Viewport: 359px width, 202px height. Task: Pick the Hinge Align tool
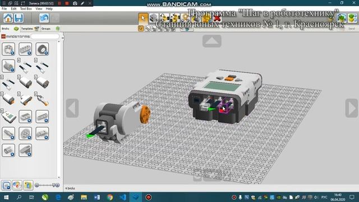click(x=175, y=18)
